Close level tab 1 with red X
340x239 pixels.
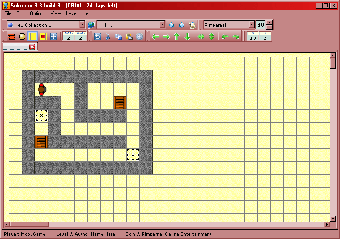(x=32, y=47)
